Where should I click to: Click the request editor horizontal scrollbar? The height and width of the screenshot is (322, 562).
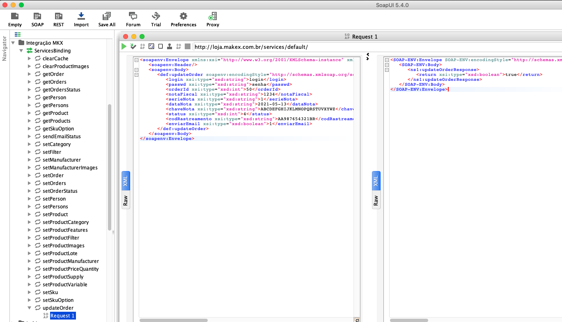tap(173, 320)
